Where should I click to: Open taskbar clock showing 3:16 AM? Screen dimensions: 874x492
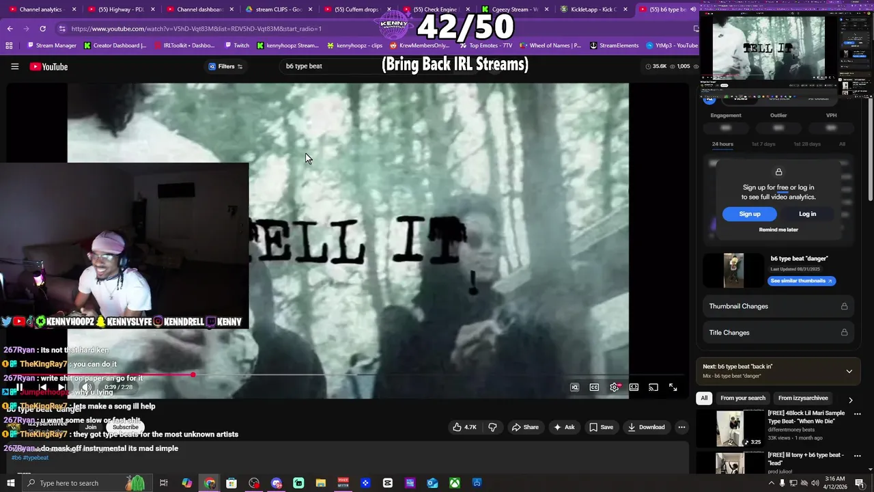tap(834, 483)
